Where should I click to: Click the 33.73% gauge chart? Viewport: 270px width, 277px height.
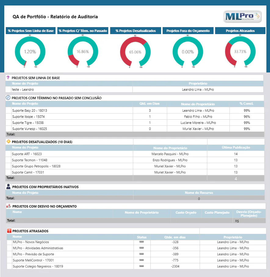click(x=240, y=51)
